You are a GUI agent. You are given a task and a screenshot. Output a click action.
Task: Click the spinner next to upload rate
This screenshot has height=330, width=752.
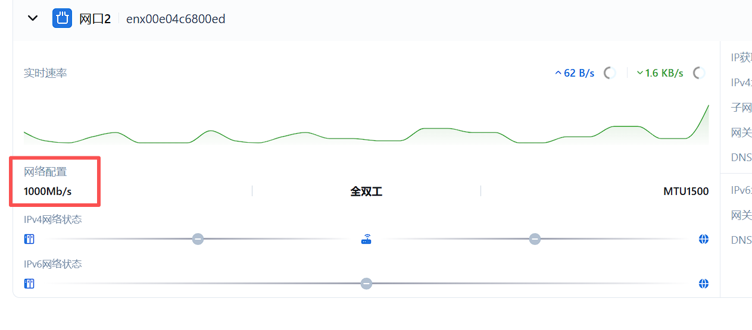pyautogui.click(x=609, y=73)
